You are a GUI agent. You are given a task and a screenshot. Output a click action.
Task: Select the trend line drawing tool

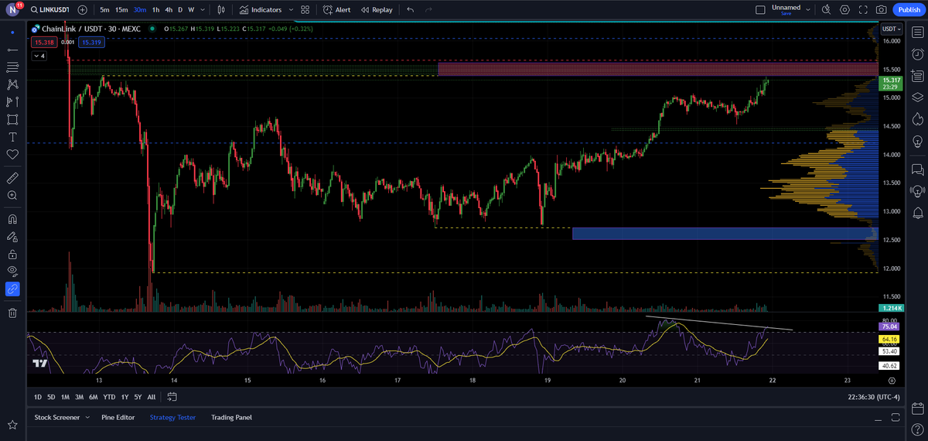click(12, 50)
